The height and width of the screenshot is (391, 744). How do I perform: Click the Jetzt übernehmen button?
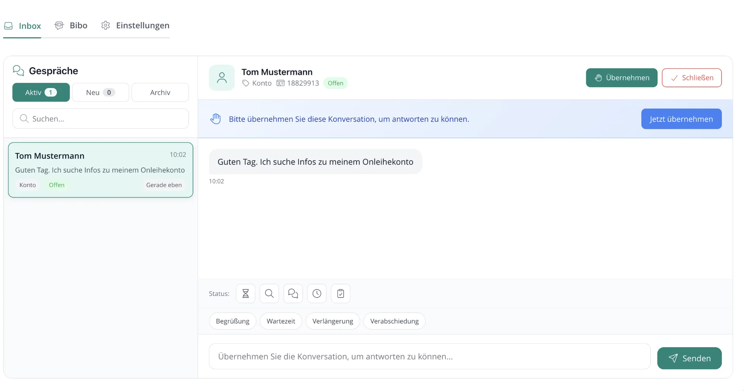[x=681, y=119]
